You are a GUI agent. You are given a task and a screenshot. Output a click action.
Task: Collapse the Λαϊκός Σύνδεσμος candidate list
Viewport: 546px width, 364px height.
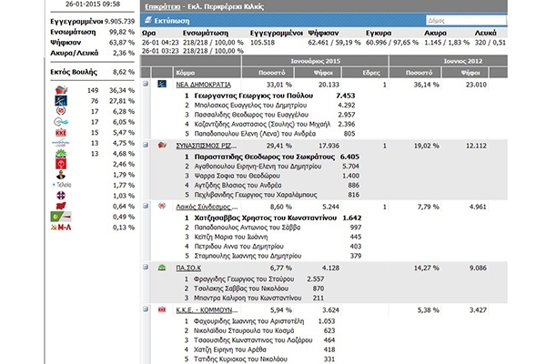tap(147, 207)
